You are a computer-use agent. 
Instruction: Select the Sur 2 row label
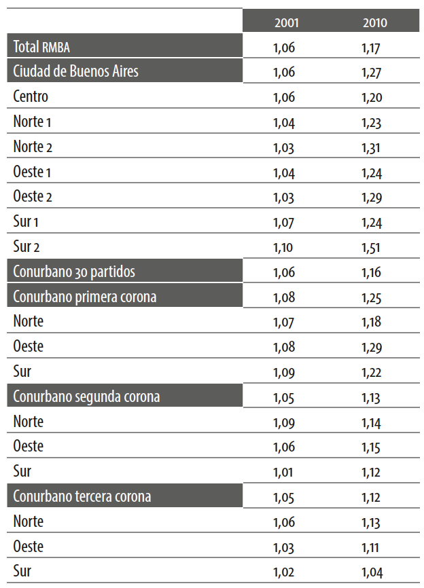coord(27,246)
